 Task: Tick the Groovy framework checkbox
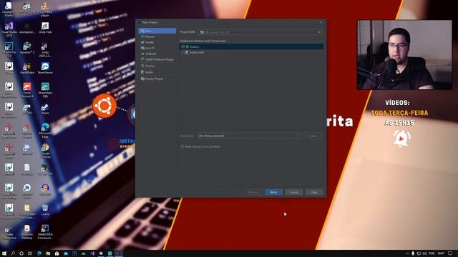pyautogui.click(x=183, y=46)
